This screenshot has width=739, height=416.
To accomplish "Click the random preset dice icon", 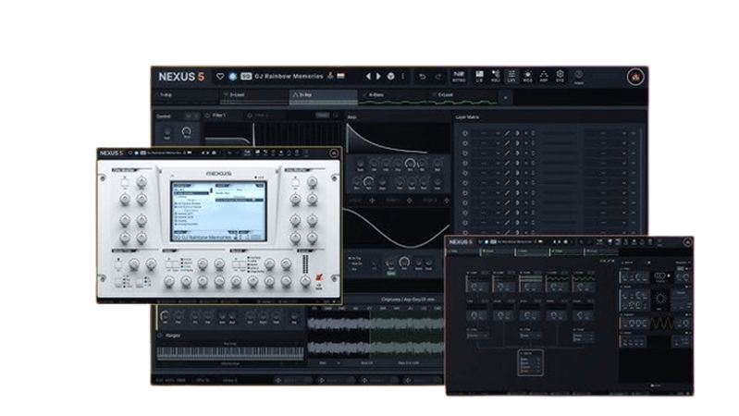I will tap(390, 77).
